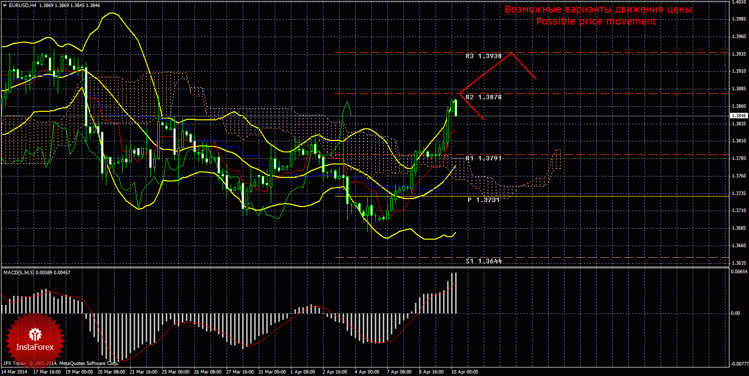This screenshot has height=376, width=749.
Task: Click the MACD scale value 0.00654
Action: click(739, 271)
